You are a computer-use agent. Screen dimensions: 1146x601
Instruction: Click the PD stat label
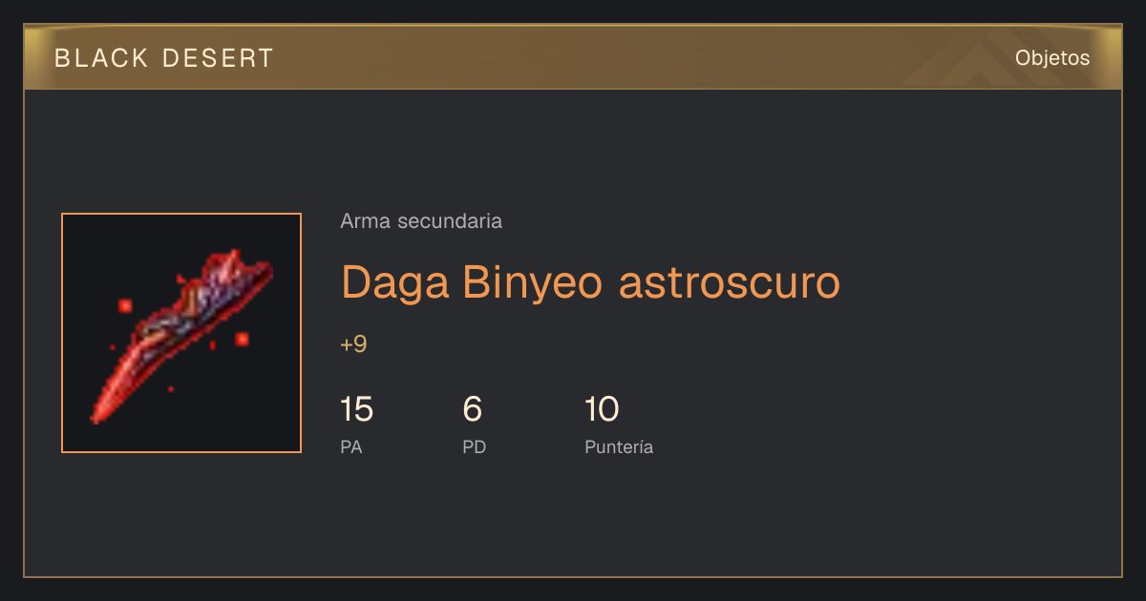[474, 446]
